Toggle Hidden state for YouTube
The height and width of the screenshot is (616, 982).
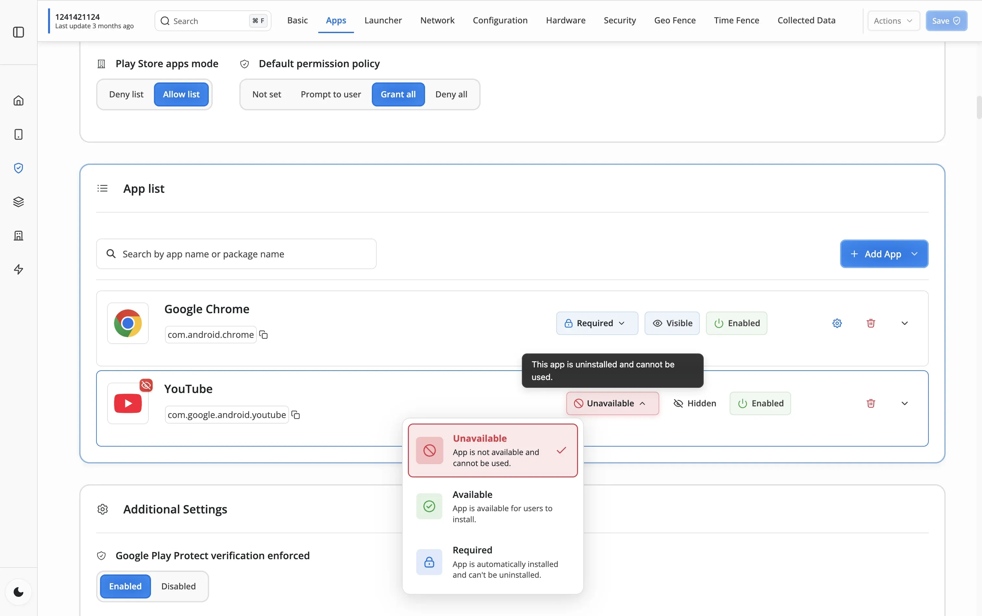click(694, 403)
